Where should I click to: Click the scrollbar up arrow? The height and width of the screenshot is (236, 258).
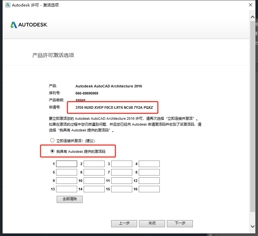pos(252,17)
